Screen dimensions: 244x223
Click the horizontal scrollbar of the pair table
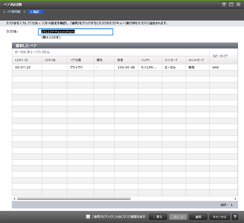[74, 199]
